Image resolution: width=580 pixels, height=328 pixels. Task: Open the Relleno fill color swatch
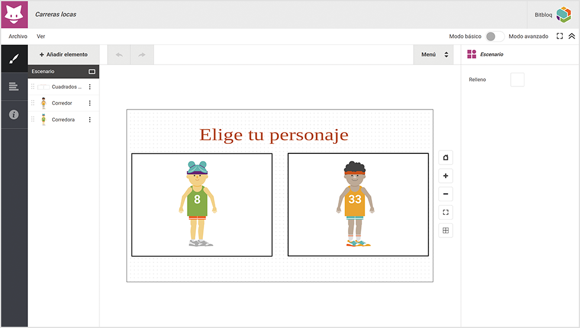517,79
